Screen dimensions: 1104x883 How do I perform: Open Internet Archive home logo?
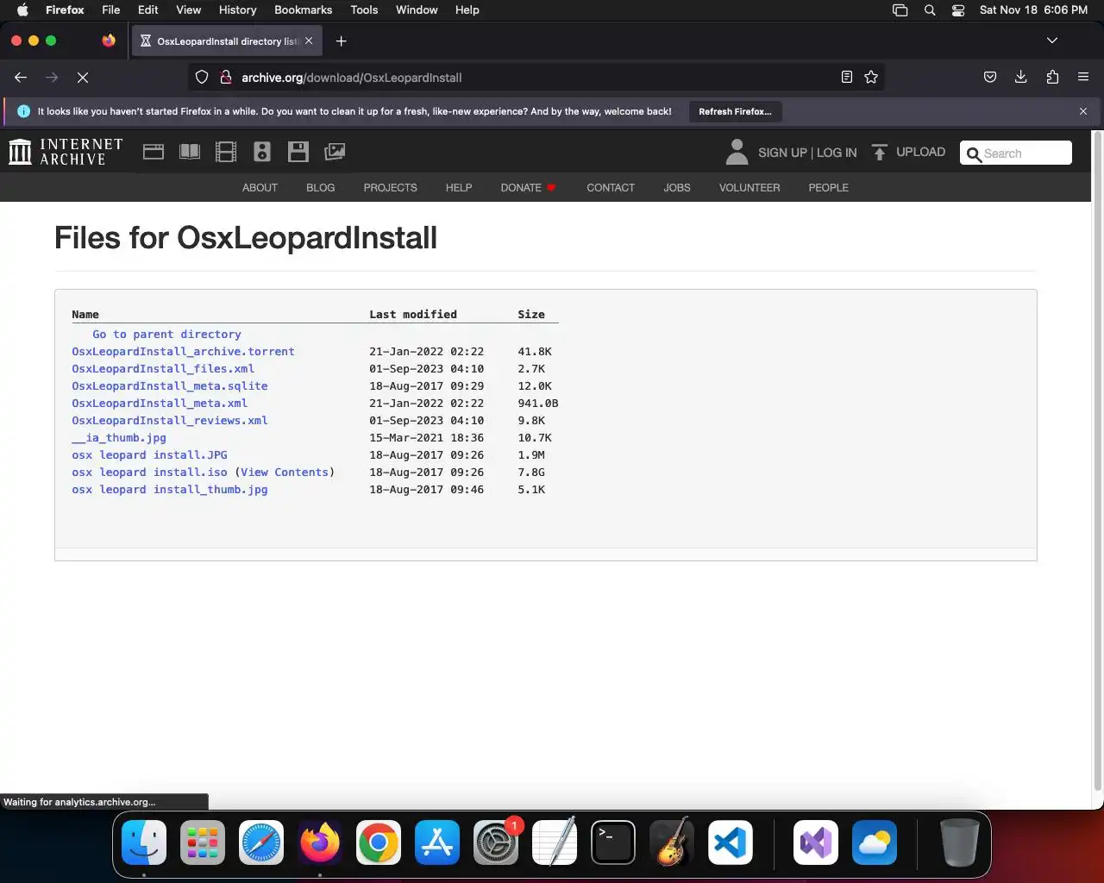pyautogui.click(x=66, y=152)
